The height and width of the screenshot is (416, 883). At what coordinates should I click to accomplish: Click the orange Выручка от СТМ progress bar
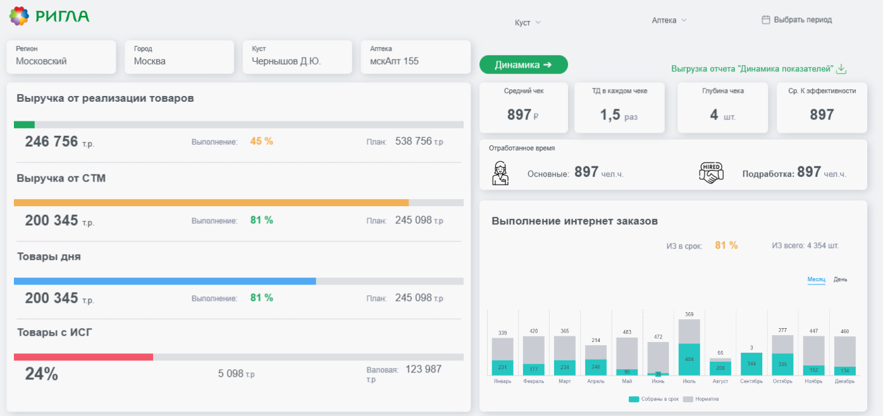click(x=211, y=203)
